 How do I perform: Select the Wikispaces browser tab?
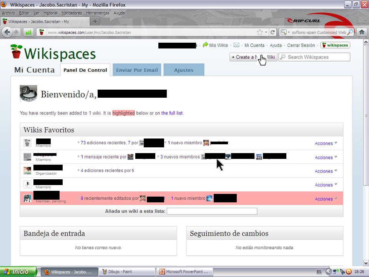45,22
